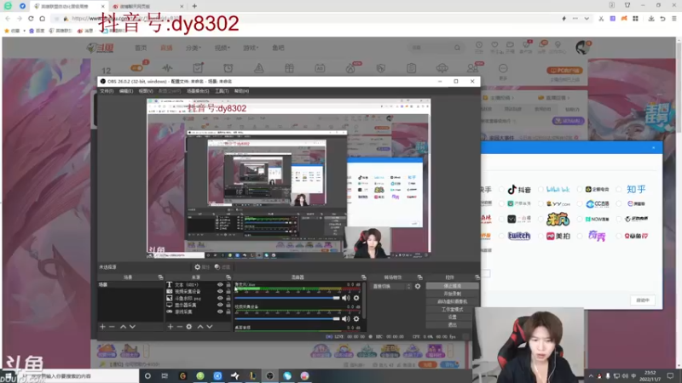Click the stop streaming button in OBS controls

point(453,286)
